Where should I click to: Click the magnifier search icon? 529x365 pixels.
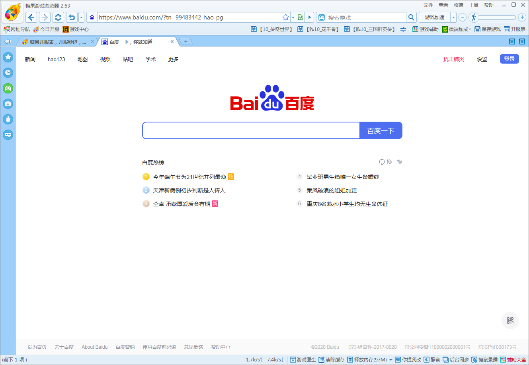[412, 17]
